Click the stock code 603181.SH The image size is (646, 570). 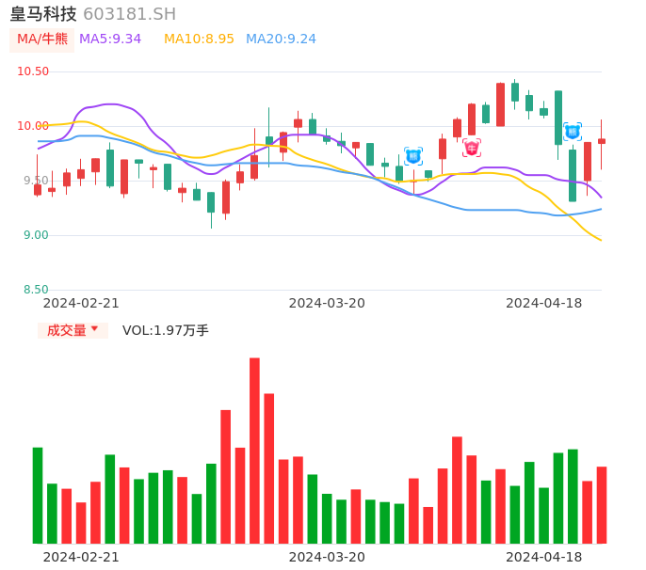point(129,14)
